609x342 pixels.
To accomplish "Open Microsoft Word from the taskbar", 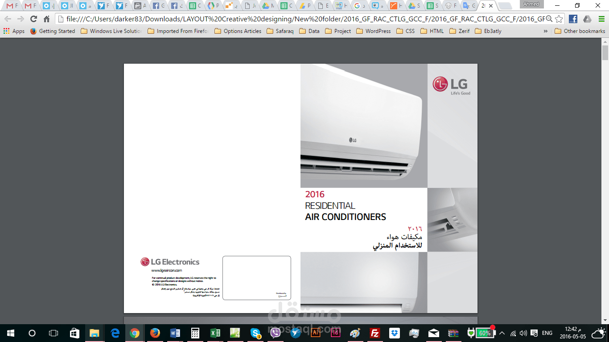I will coord(175,333).
